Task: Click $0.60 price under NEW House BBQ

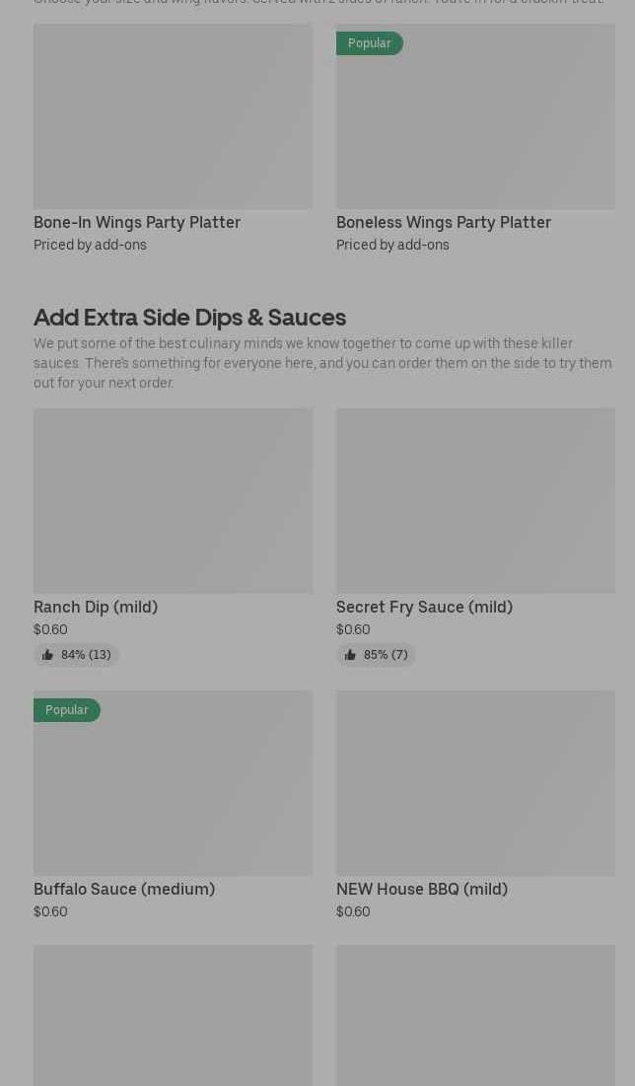Action: click(353, 911)
